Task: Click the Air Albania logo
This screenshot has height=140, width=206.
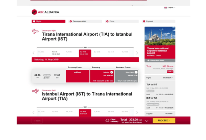Action: [x=45, y=12]
